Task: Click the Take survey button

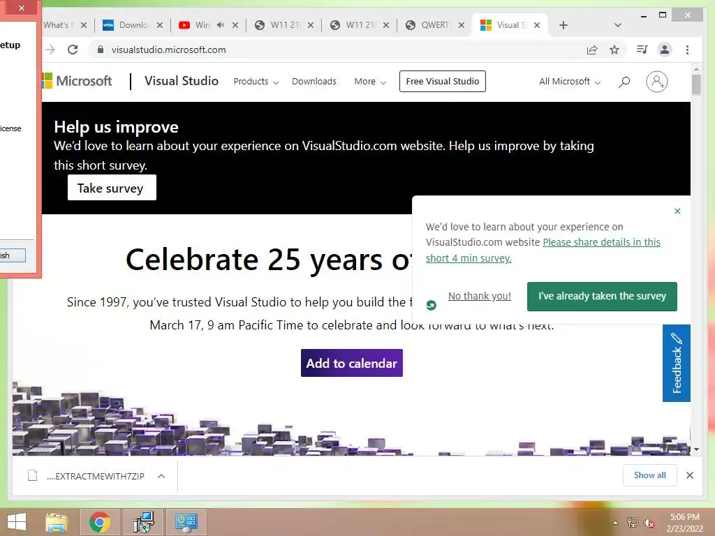Action: 112,187
